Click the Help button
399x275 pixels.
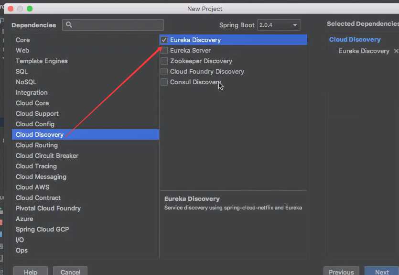[31, 272]
